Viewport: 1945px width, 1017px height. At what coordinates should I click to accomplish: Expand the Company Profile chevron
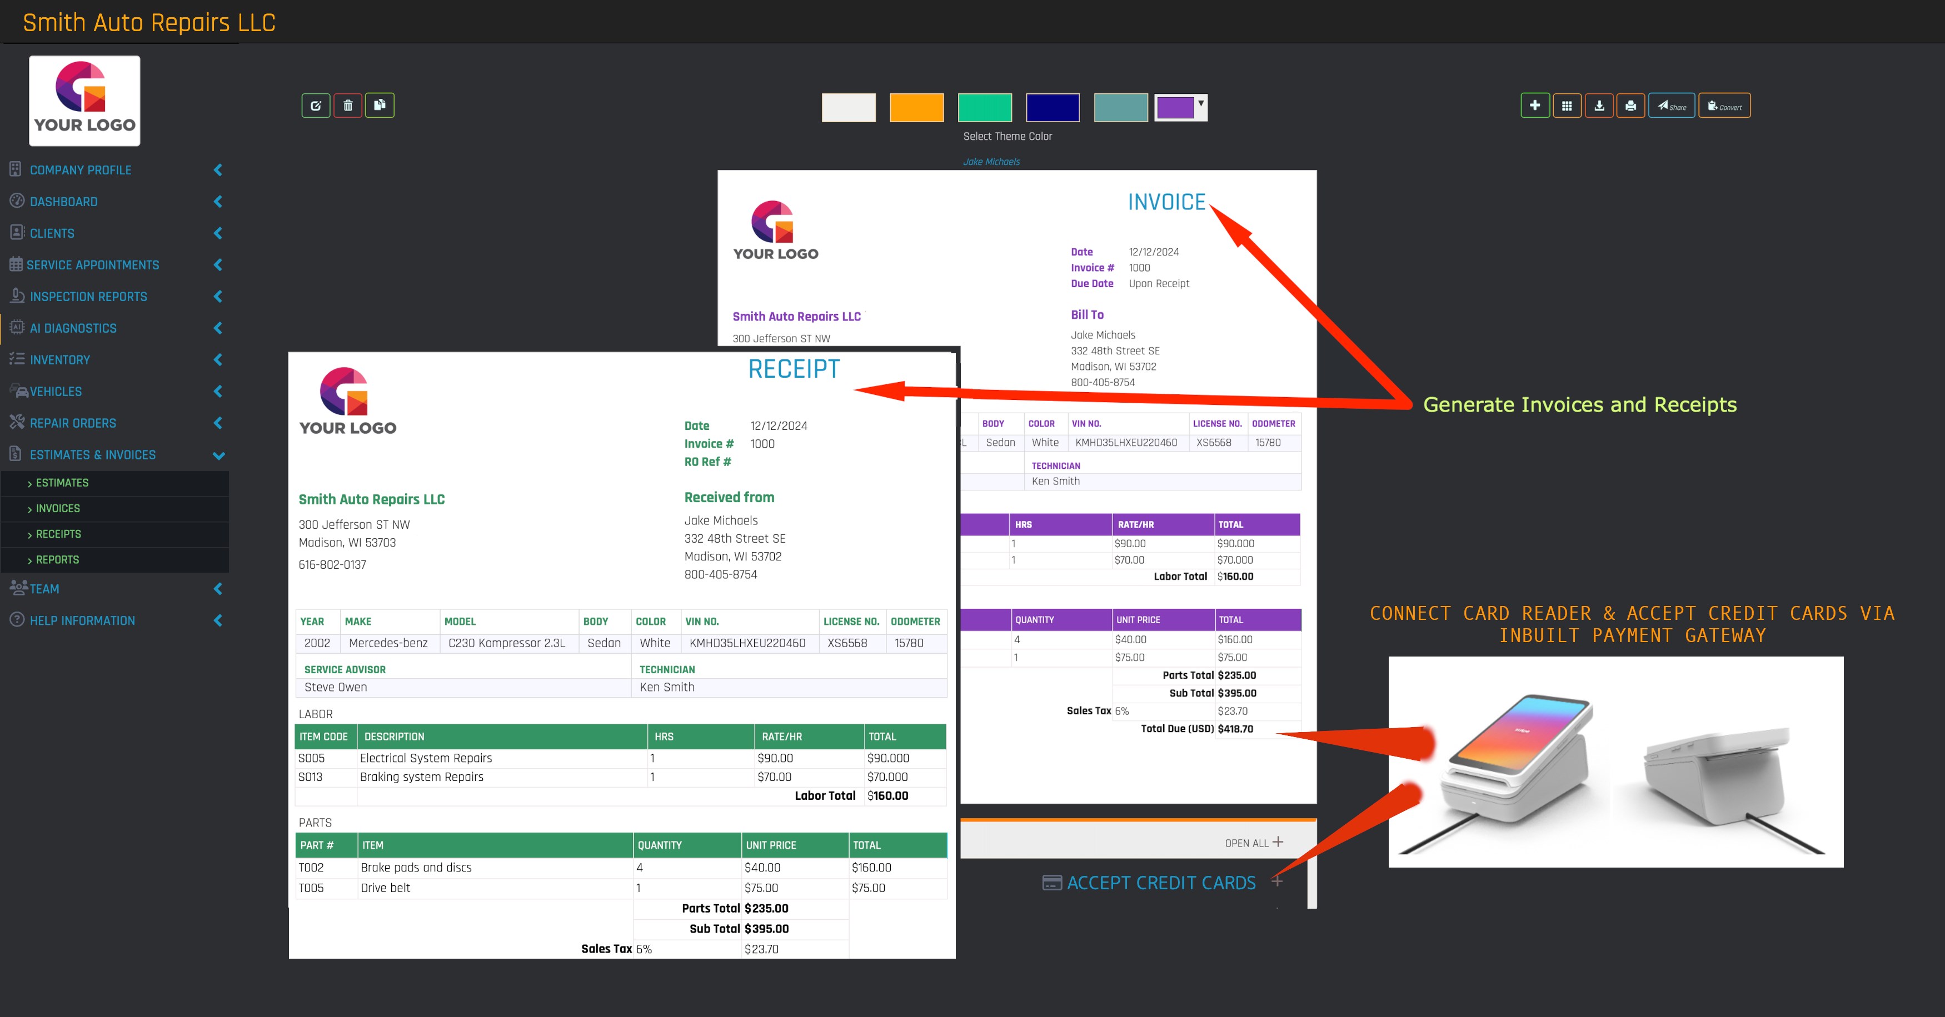coord(218,170)
